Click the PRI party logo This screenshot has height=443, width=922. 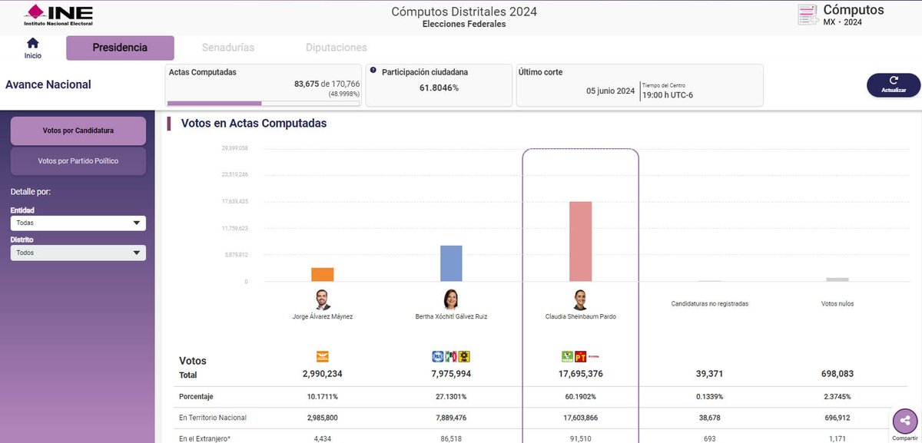pyautogui.click(x=451, y=356)
